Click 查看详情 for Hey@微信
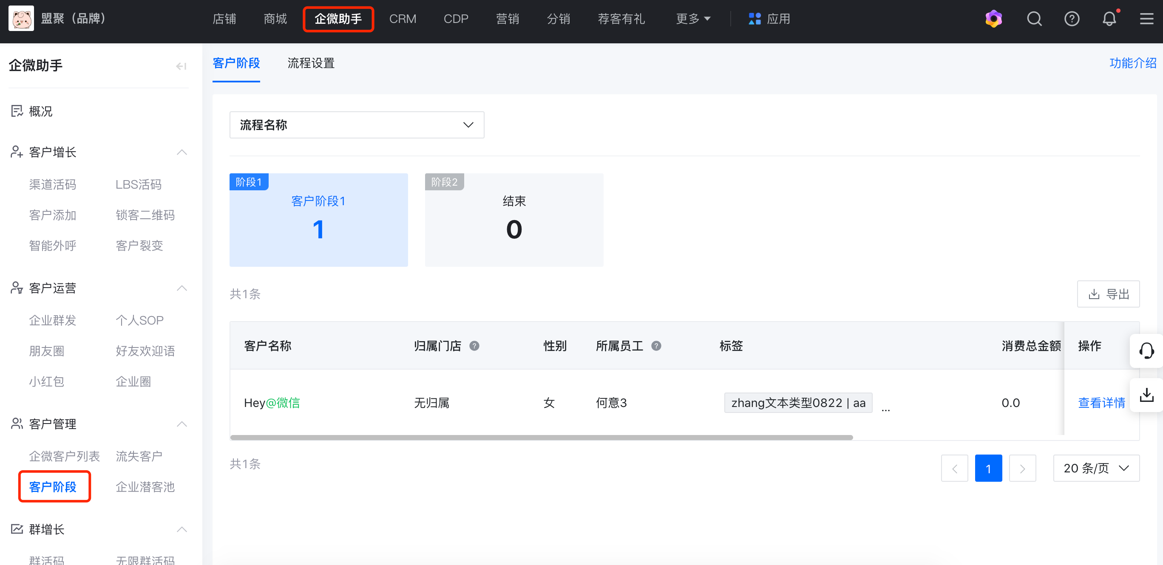Screen dimensions: 1163x565 (x=1101, y=403)
